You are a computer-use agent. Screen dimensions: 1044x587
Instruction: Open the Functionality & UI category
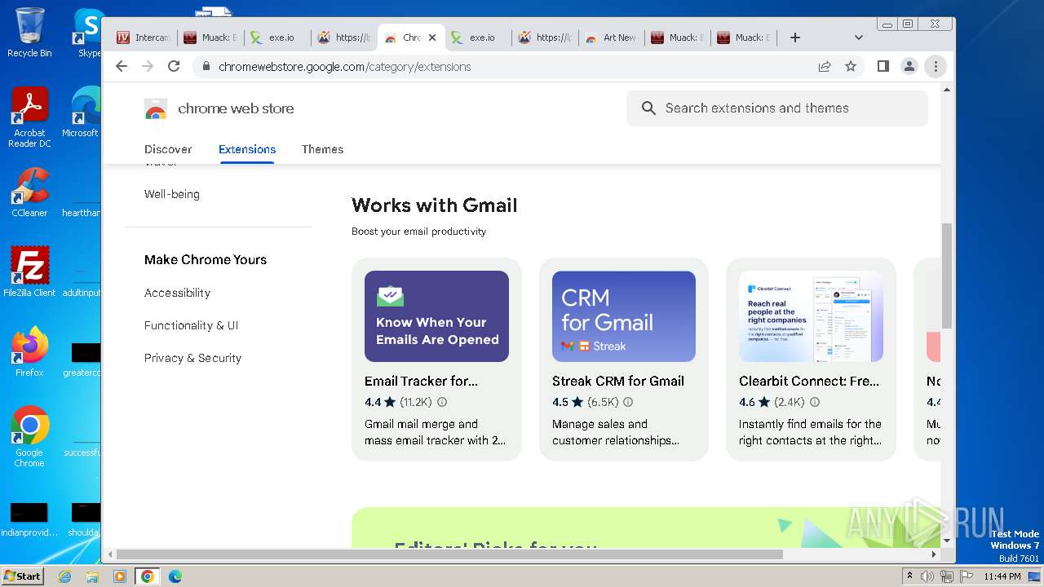(x=191, y=325)
